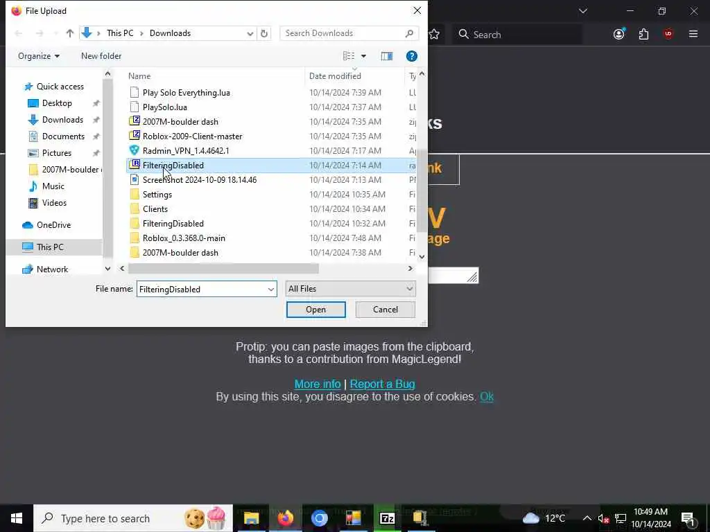Show the preview pane icon
This screenshot has height=532, width=710.
[x=387, y=56]
